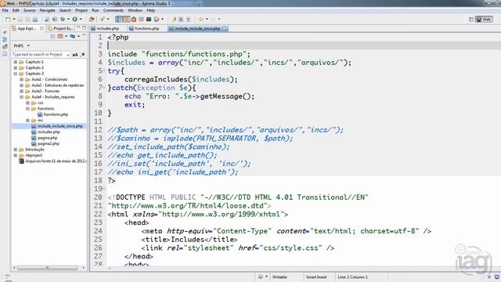Screen dimensions: 501x282
Task: Open the Commands menu
Action: 113,10
